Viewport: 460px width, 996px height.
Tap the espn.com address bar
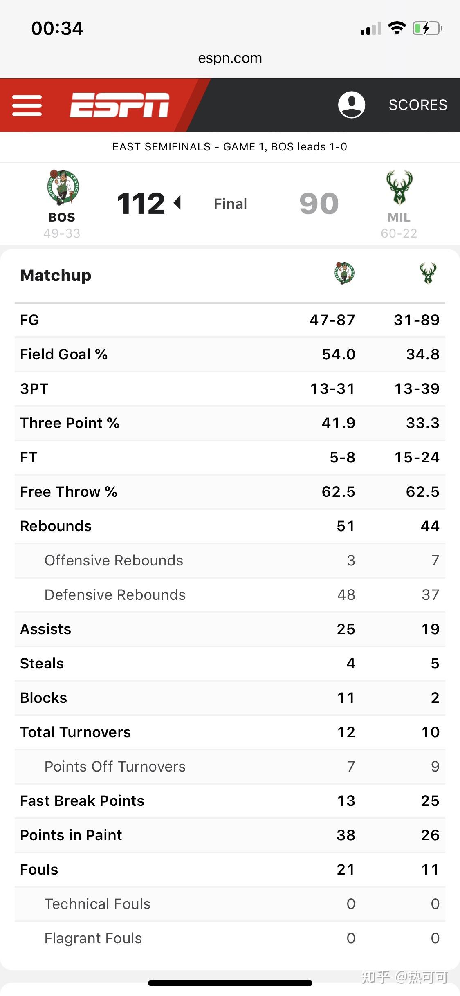coord(230,58)
